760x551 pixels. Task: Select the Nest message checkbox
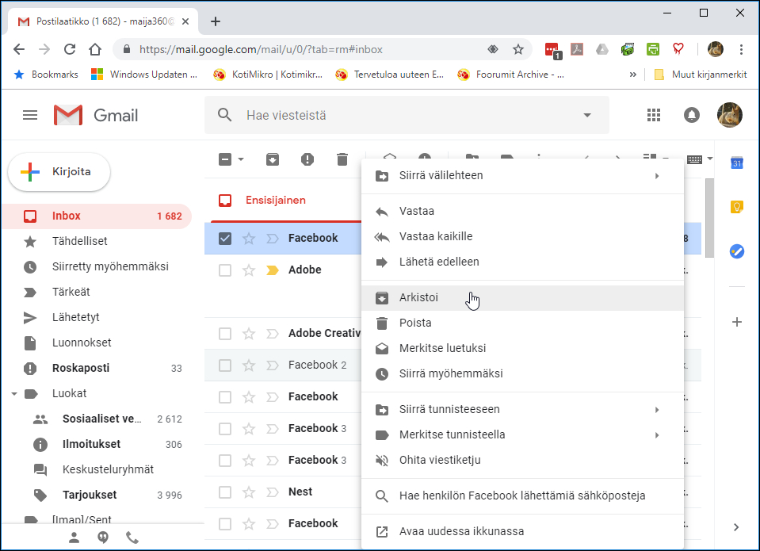coord(224,492)
